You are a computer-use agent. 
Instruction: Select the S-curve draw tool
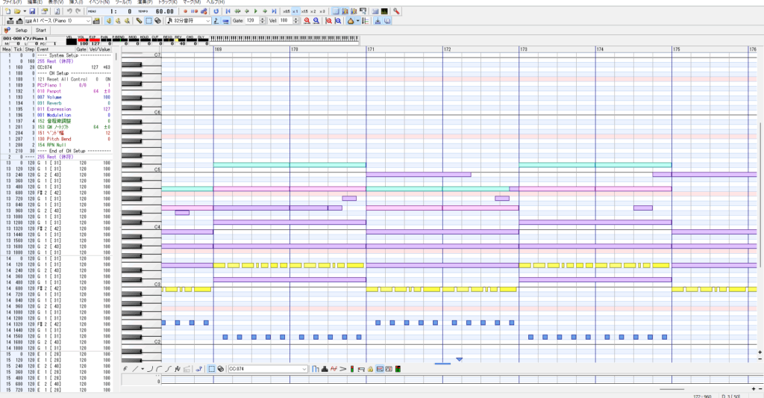[x=168, y=369]
